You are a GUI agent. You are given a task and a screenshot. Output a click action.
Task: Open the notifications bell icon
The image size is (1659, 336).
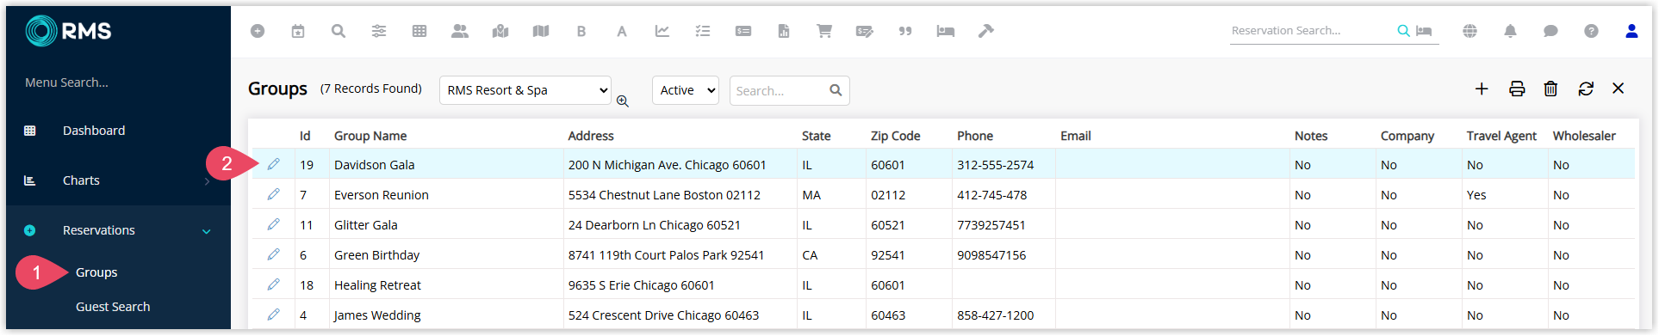point(1510,31)
